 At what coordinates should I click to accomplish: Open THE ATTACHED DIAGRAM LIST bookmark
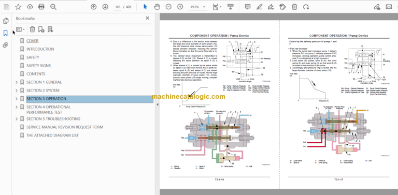(52, 136)
